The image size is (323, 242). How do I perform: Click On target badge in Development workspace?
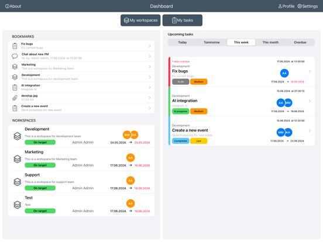tap(40, 142)
